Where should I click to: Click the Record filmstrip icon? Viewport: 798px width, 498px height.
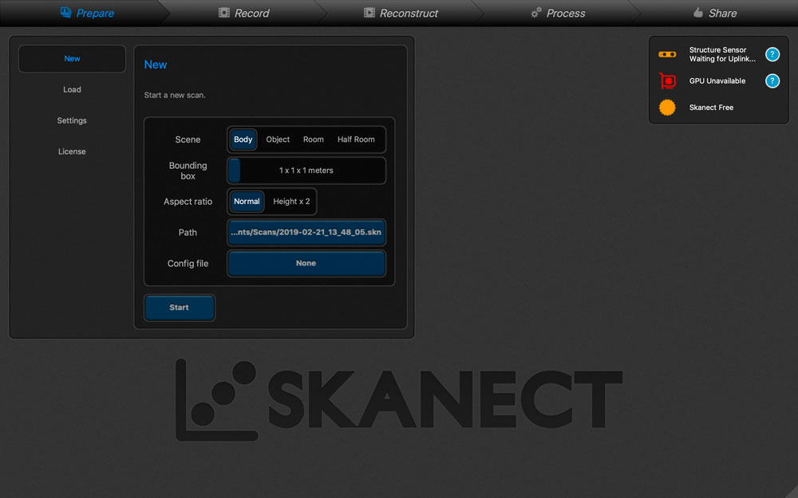point(224,12)
